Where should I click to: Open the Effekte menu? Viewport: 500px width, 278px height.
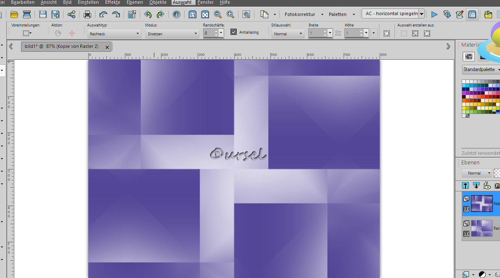(112, 3)
